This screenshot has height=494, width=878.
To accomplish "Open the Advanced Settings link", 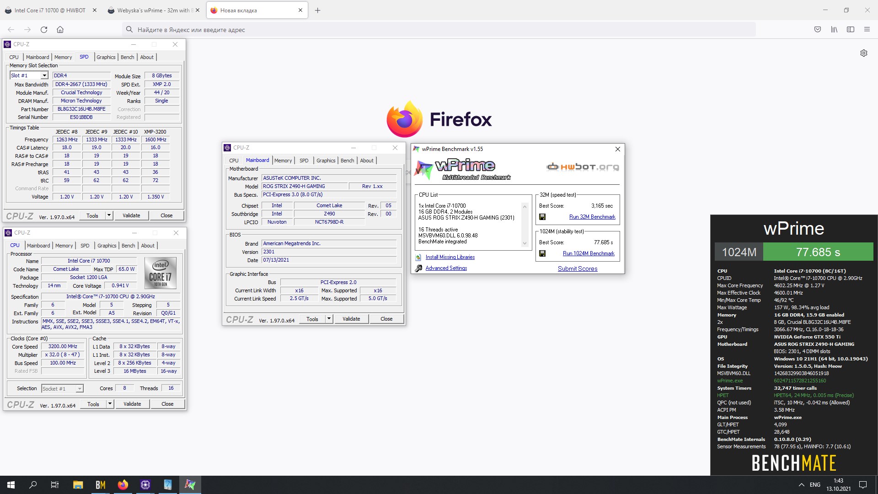I will click(x=446, y=268).
